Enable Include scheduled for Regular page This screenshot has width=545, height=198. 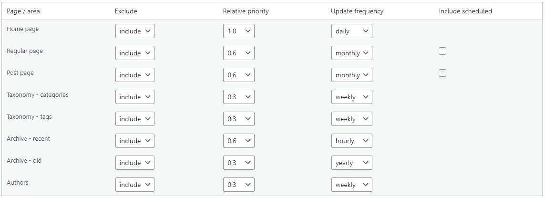pos(442,51)
